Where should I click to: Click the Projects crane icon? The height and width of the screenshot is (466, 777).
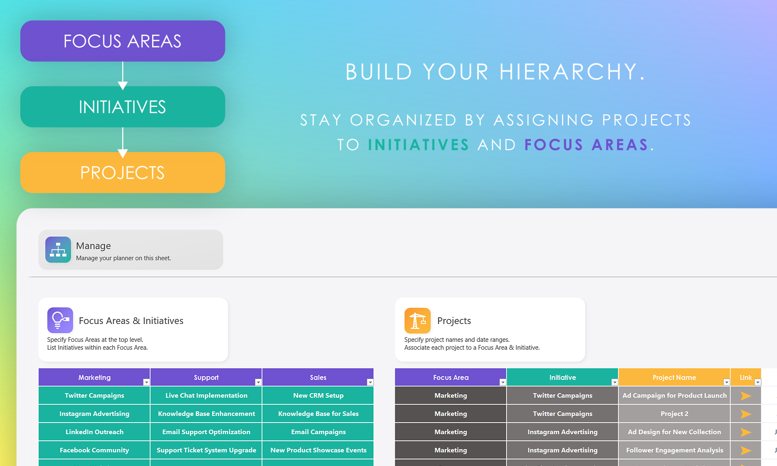click(x=417, y=321)
